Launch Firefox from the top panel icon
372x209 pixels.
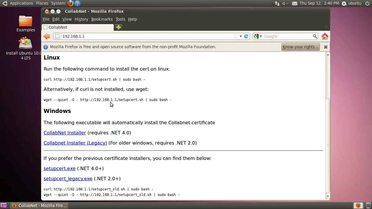[x=70, y=3]
